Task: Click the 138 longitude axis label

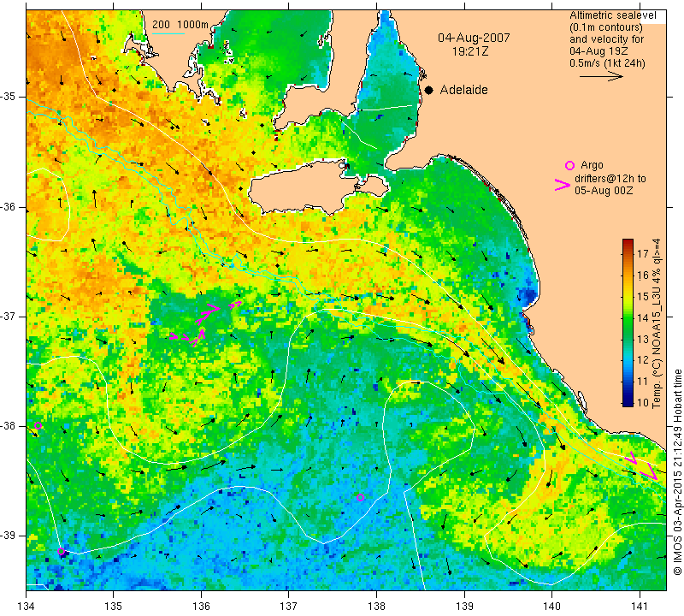Action: (376, 607)
